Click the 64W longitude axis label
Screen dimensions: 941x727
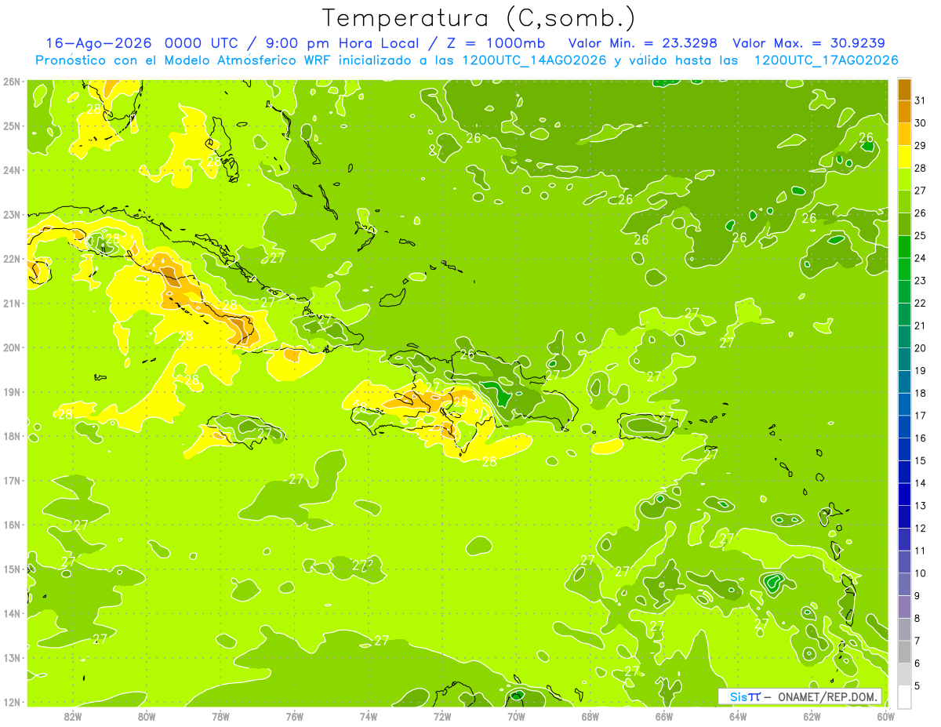tap(738, 715)
